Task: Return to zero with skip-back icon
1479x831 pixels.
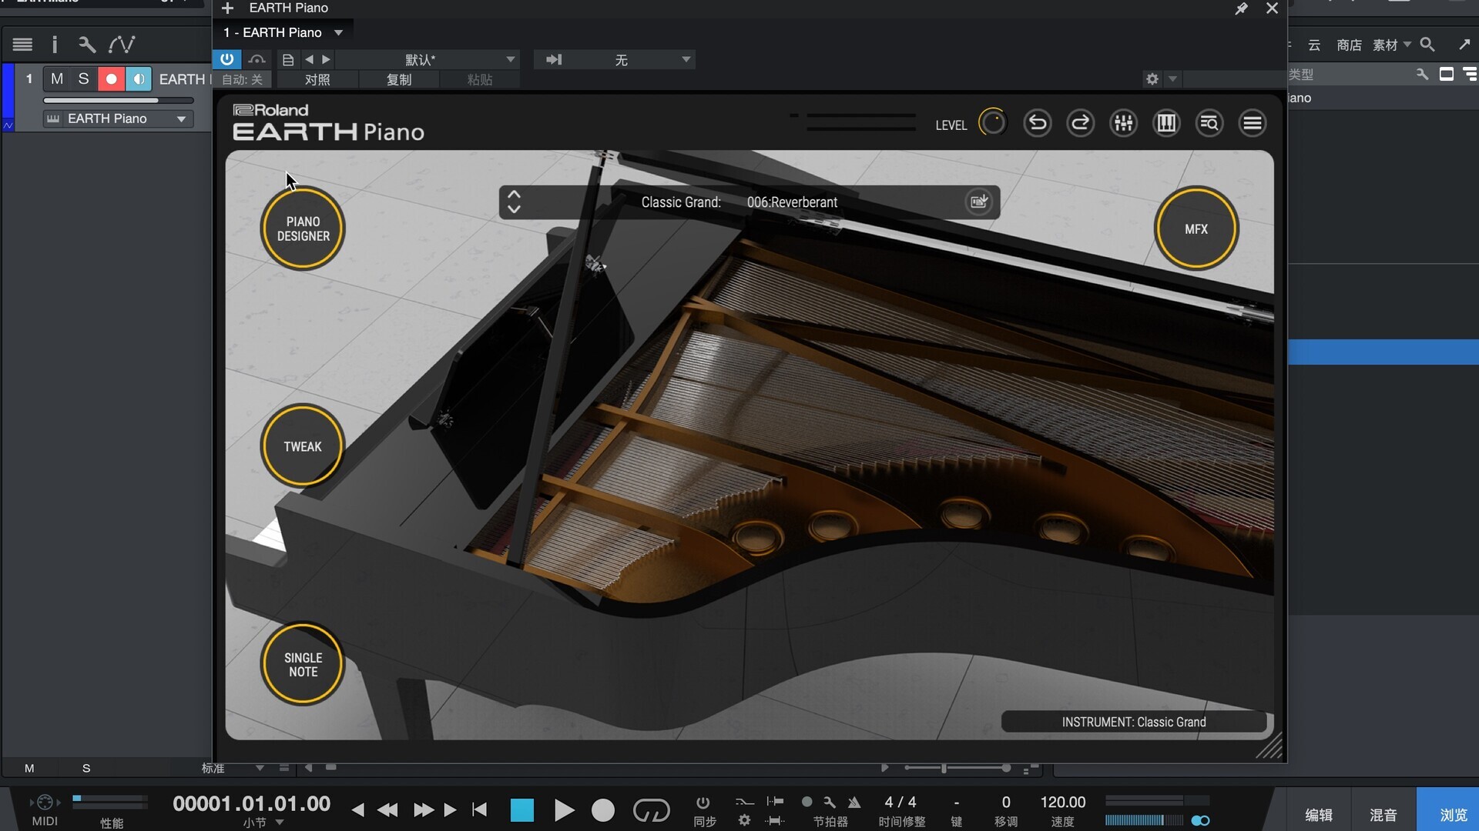Action: tap(479, 809)
